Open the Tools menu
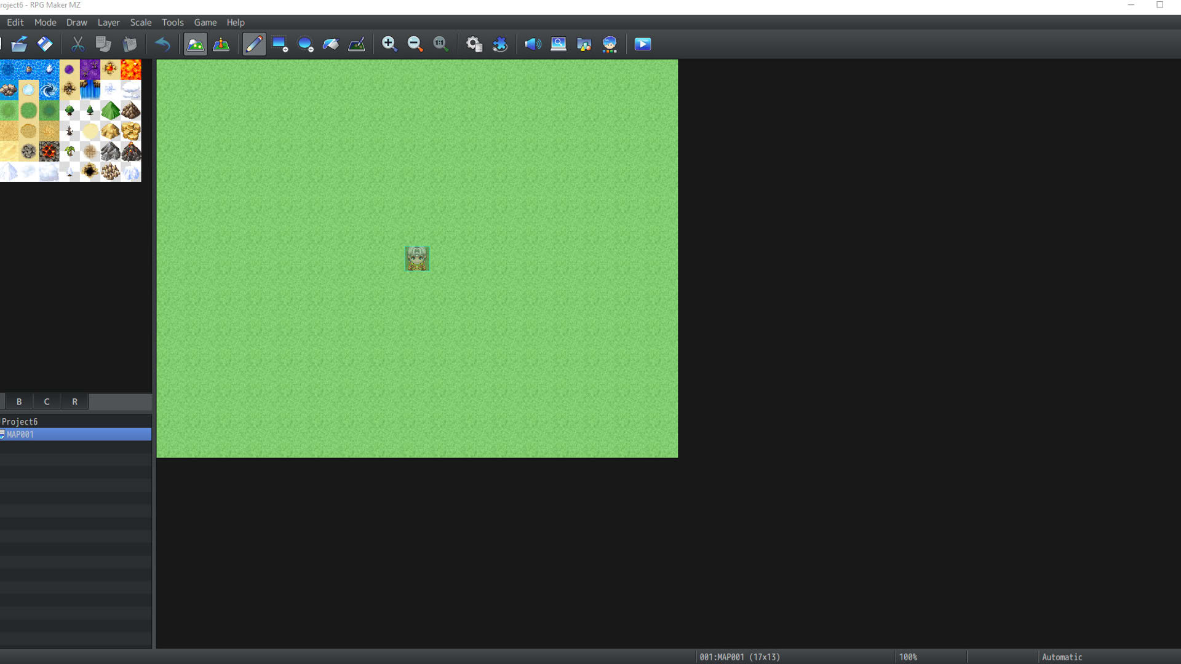Viewport: 1181px width, 664px height. click(173, 22)
